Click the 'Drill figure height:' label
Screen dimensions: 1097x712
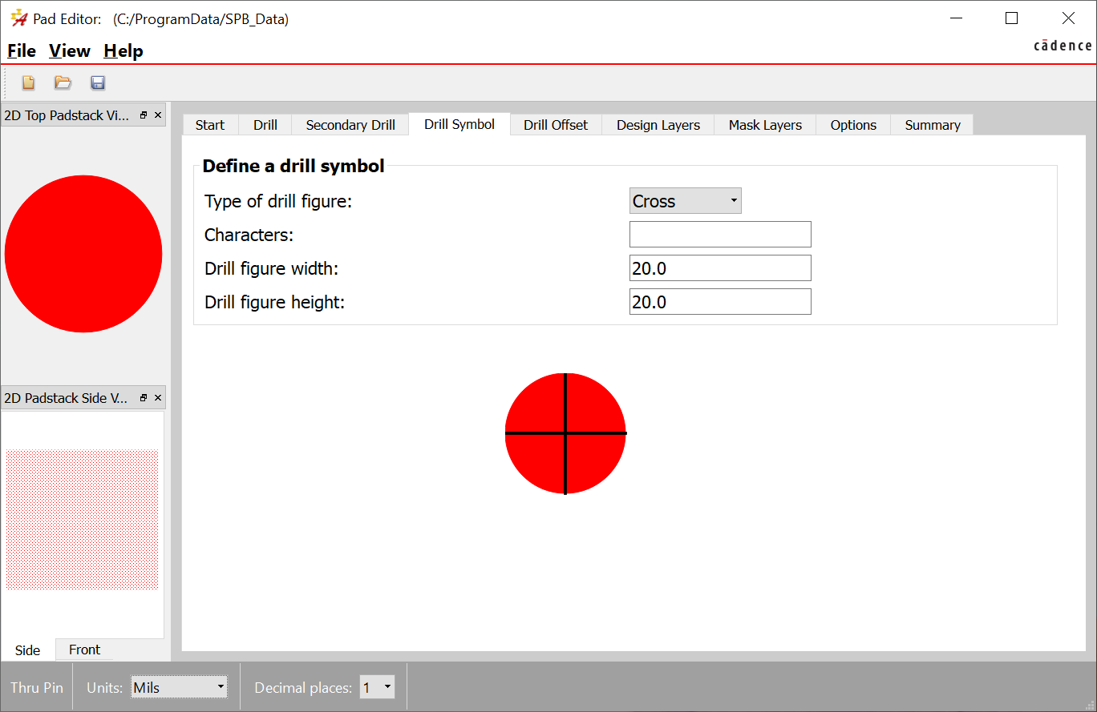click(274, 302)
